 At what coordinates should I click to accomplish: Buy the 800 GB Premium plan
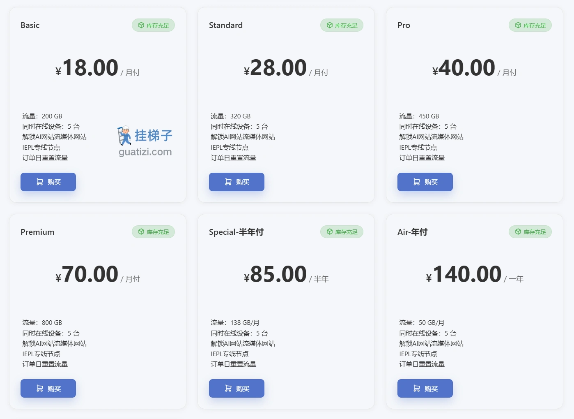pyautogui.click(x=48, y=388)
